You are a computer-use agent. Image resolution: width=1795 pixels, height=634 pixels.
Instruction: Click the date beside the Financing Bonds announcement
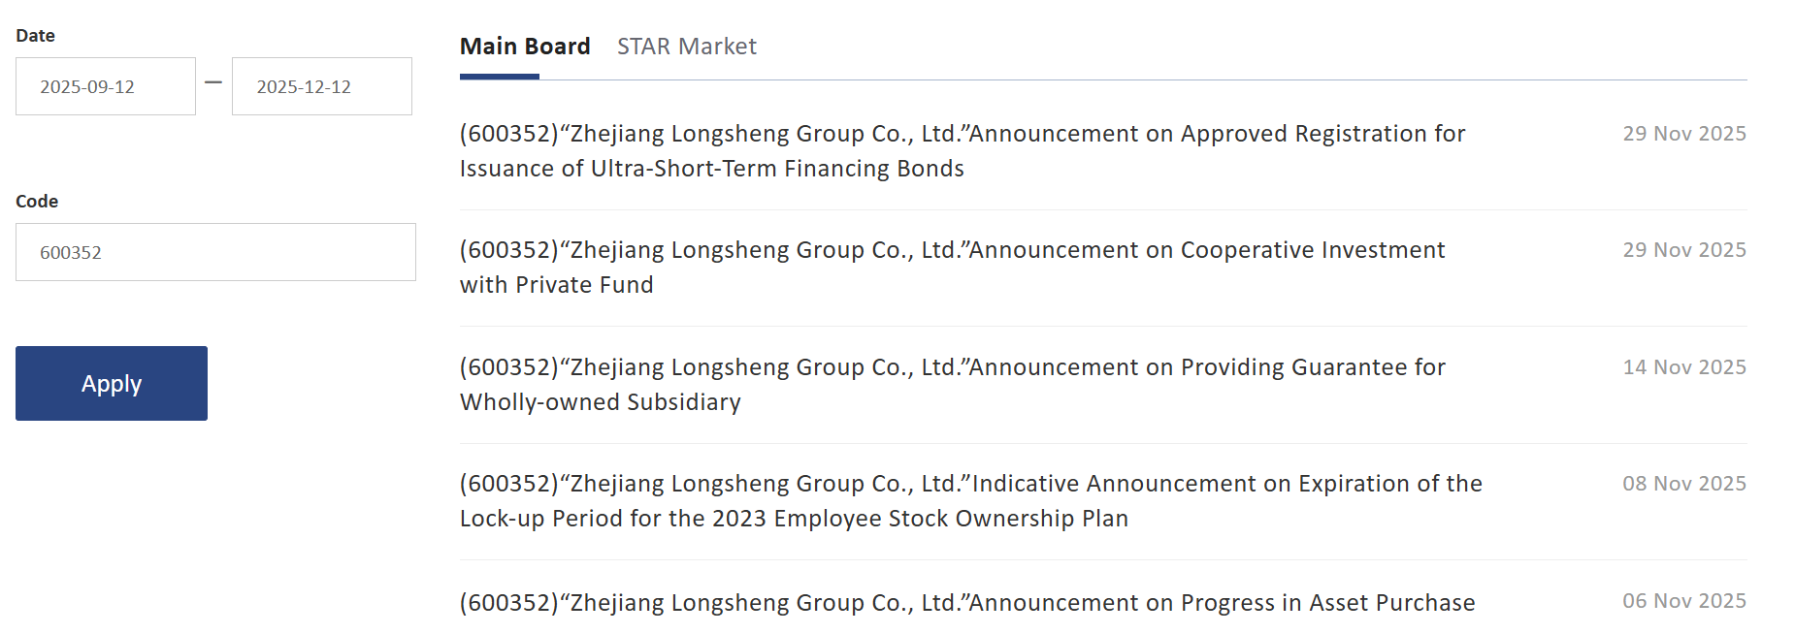(x=1683, y=134)
